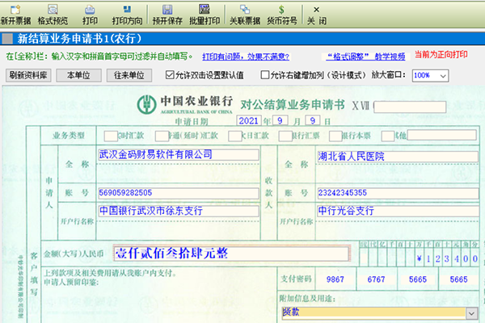The height and width of the screenshot is (323, 485).
Task: Expand the 附加信息及用途 dropdown showing 资款
Action: pyautogui.click(x=470, y=313)
